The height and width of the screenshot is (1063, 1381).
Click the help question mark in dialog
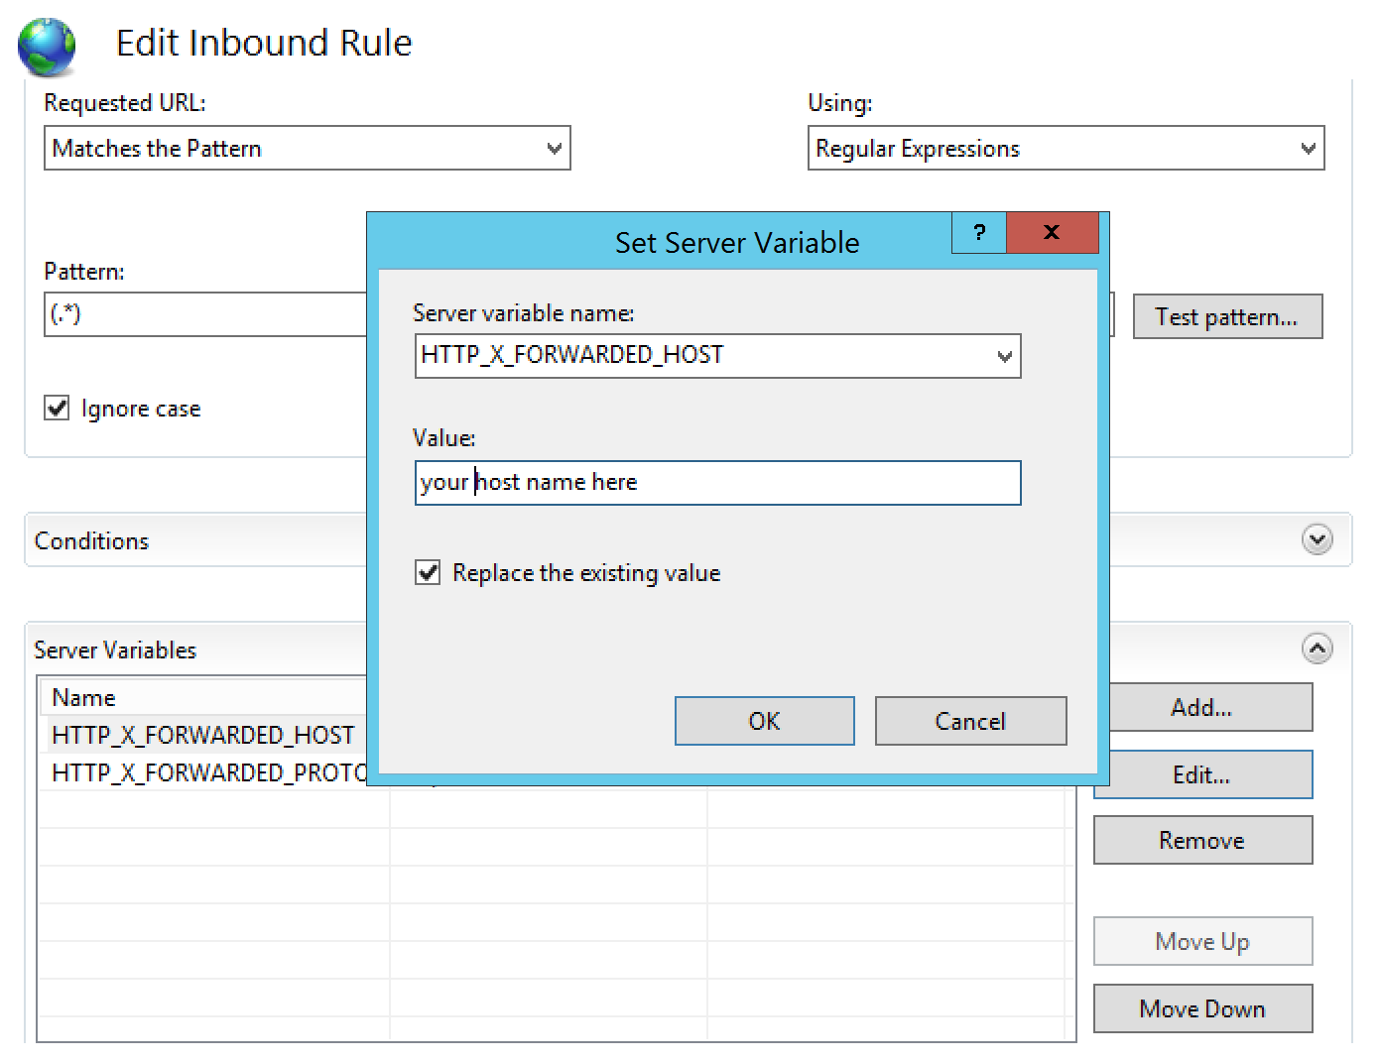pos(979,233)
